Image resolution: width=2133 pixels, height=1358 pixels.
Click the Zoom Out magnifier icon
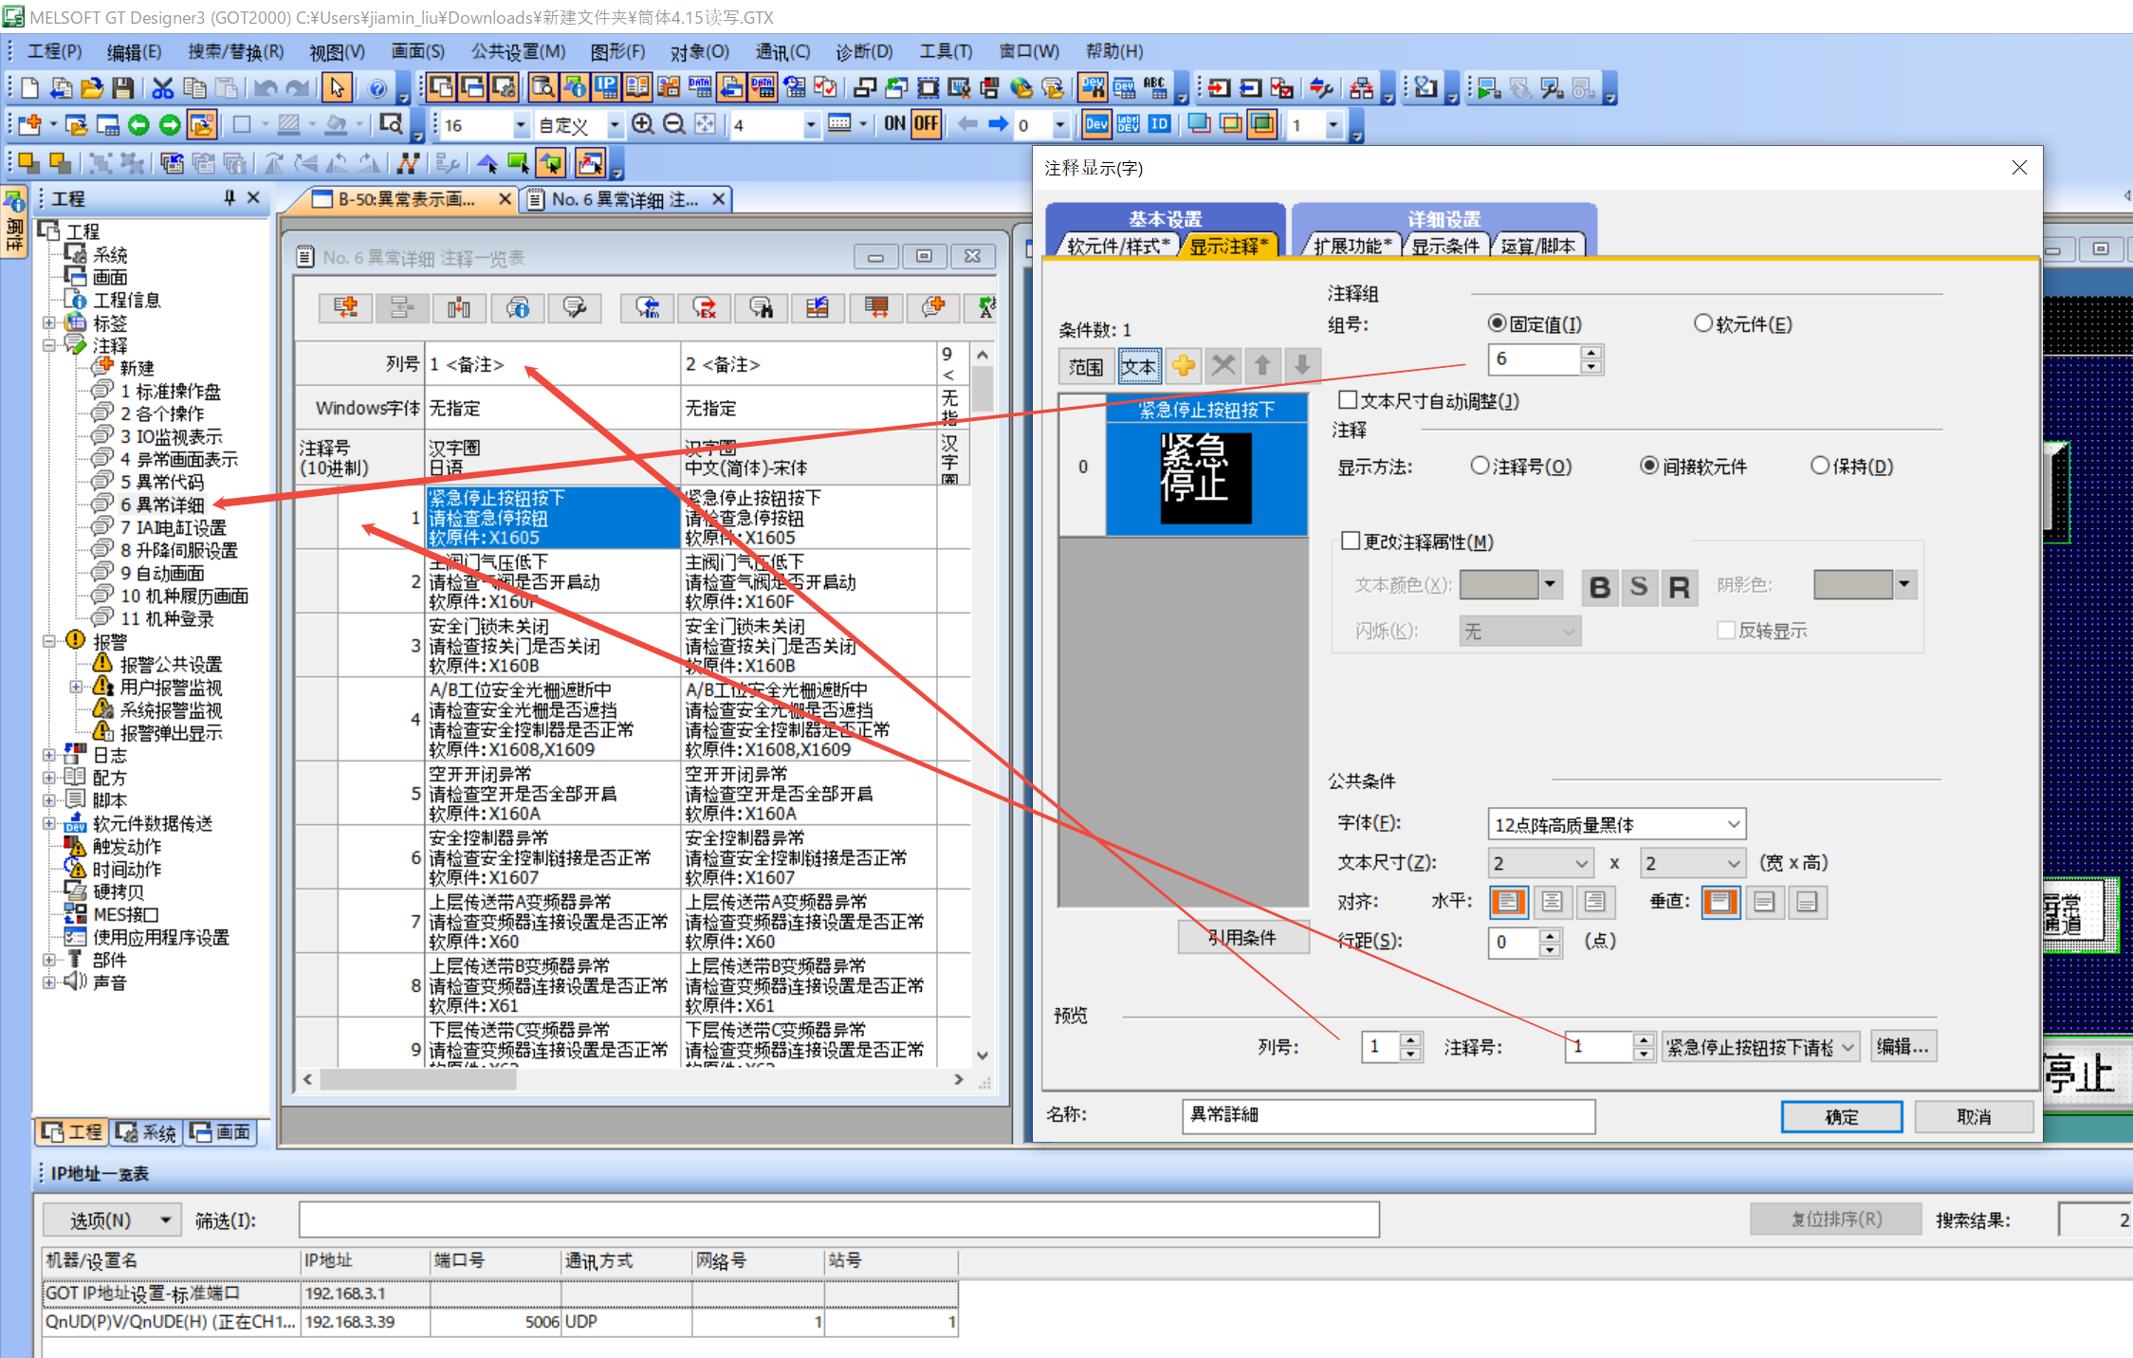coord(673,124)
